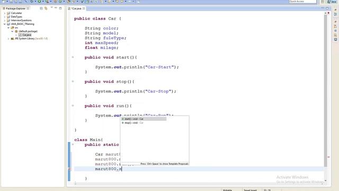Click the error marker beside marut800.s line
This screenshot has height=191, width=339.
click(x=69, y=169)
